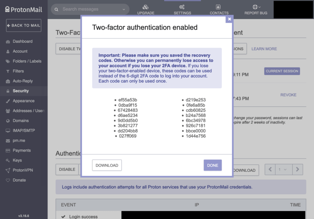314x219 pixels.
Task: Select recovery code 0fe6a85b
Action: (196, 105)
